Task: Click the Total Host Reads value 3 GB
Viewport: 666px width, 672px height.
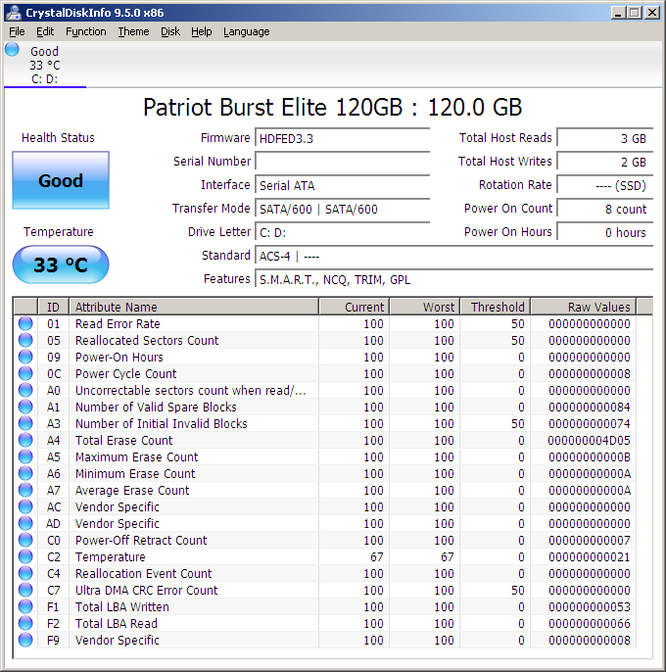Action: pyautogui.click(x=604, y=138)
